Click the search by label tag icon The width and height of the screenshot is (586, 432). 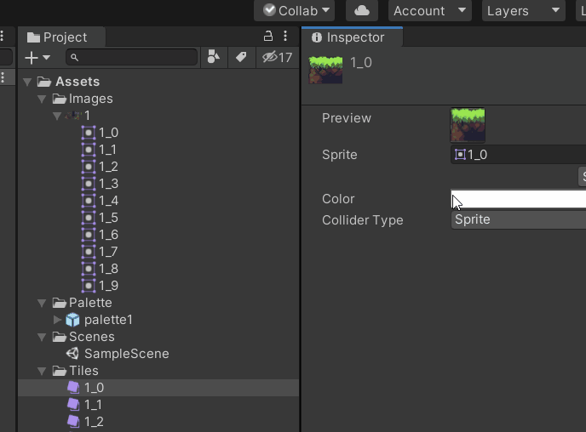click(241, 57)
